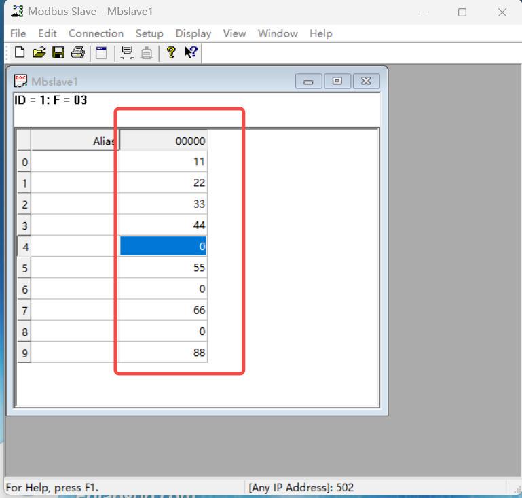This screenshot has width=522, height=498.
Task: Click the Mbslave1 document icon in title bar
Action: point(21,82)
